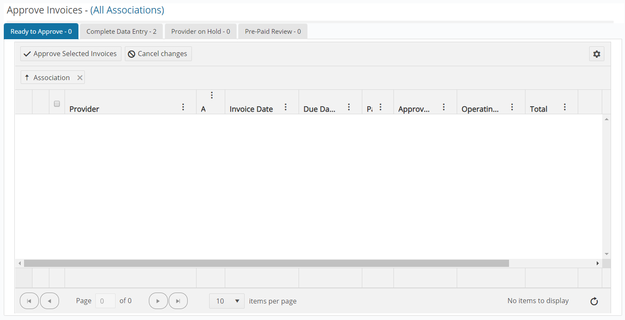
Task: Jump to the last page arrow
Action: click(x=178, y=301)
